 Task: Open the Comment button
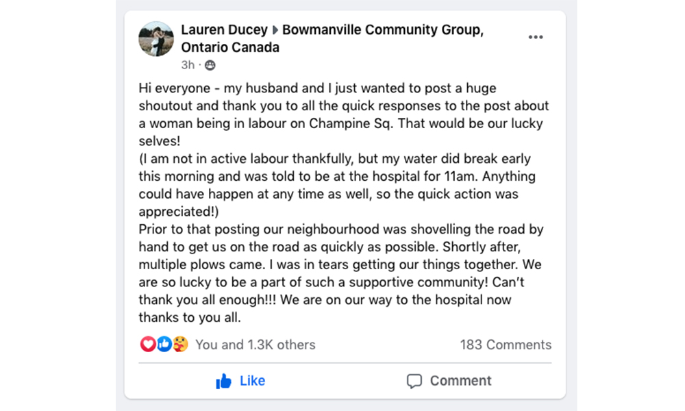pyautogui.click(x=449, y=381)
